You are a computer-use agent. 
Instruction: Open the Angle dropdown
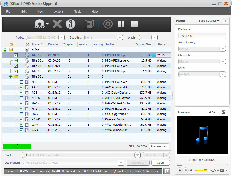(154, 37)
